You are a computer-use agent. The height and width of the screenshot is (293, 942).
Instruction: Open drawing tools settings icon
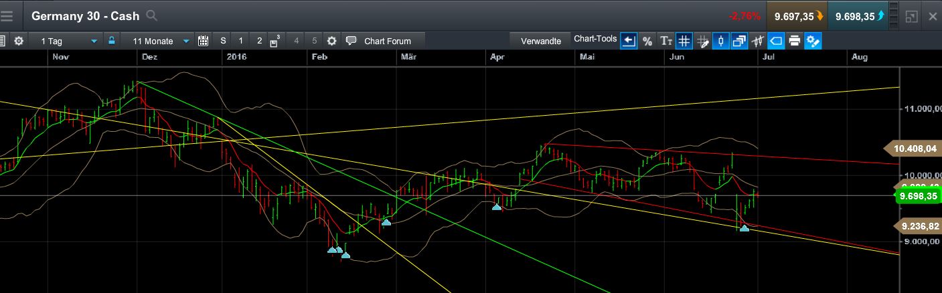[x=813, y=41]
